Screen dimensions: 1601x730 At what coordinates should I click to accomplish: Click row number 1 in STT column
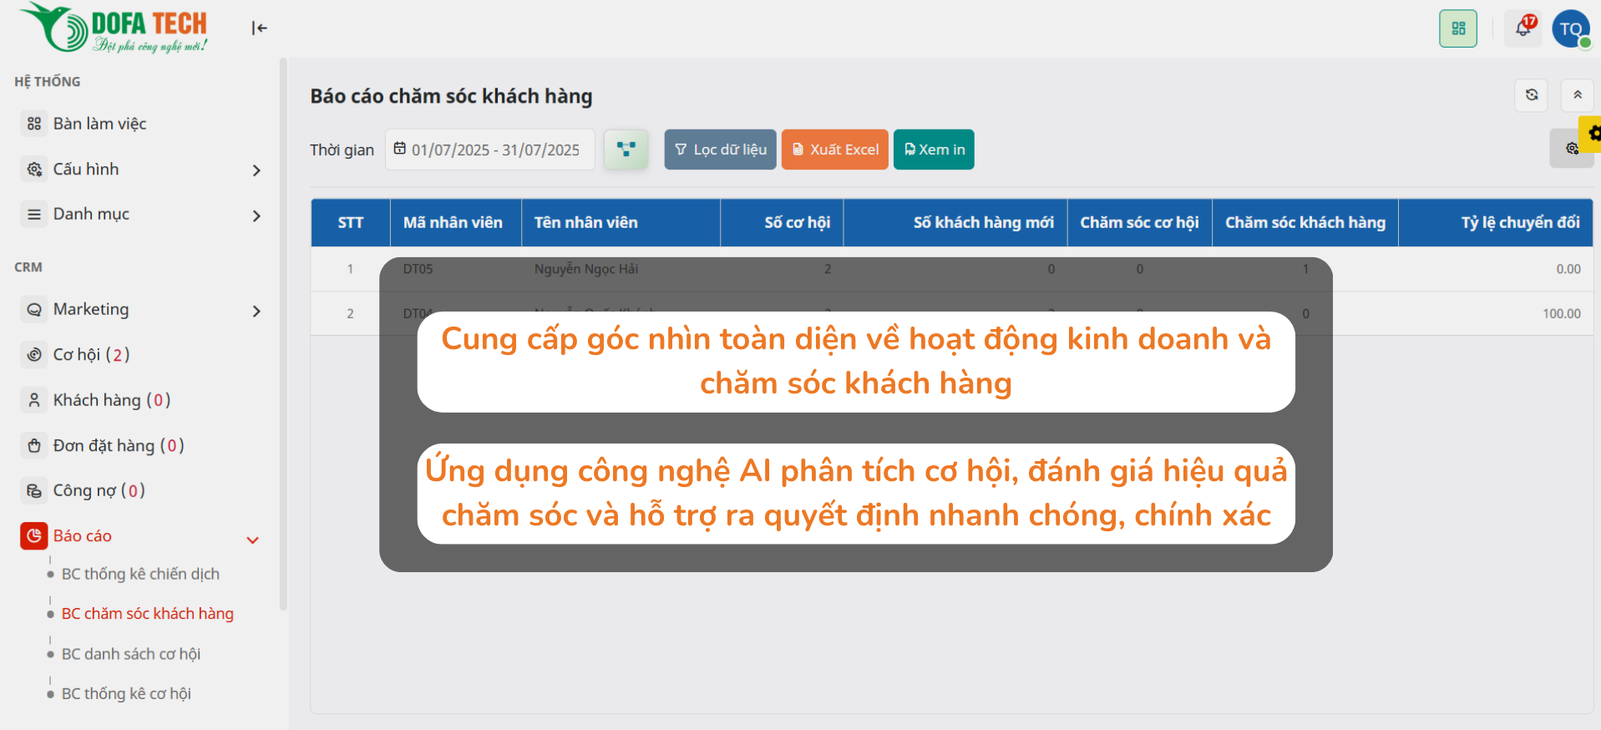click(x=350, y=269)
